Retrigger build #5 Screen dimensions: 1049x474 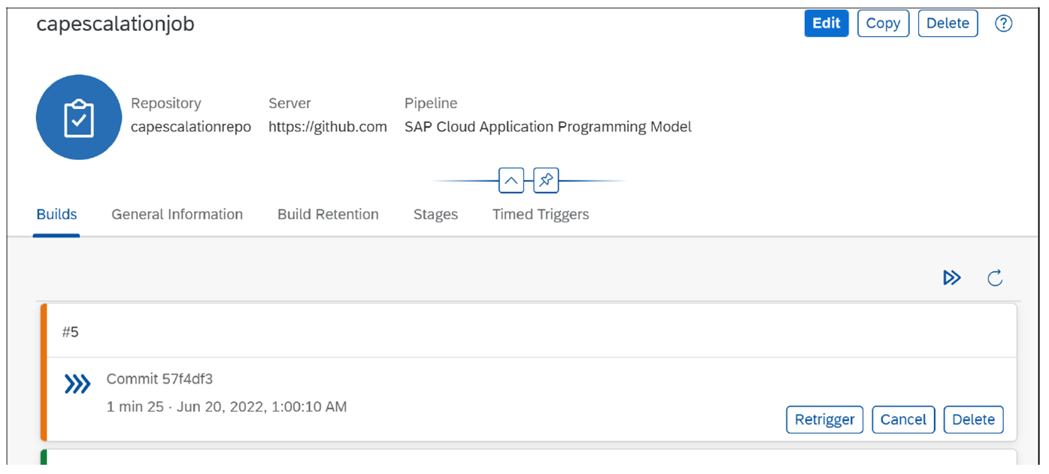coord(824,420)
